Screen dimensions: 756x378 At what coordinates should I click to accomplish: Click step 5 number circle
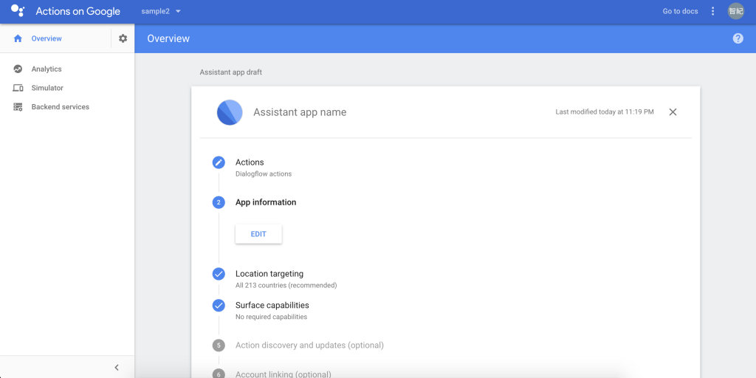[x=219, y=346]
